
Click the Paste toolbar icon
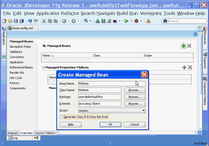point(56,21)
